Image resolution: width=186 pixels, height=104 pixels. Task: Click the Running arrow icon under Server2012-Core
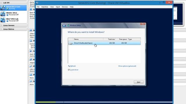[7, 9]
